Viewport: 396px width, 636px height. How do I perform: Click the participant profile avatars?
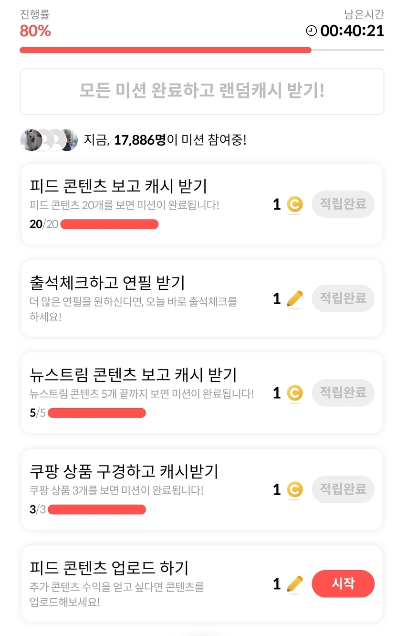tap(49, 140)
